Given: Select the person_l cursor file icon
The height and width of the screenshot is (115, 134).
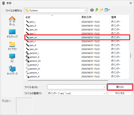Looking at the screenshot, I should (x=27, y=65).
